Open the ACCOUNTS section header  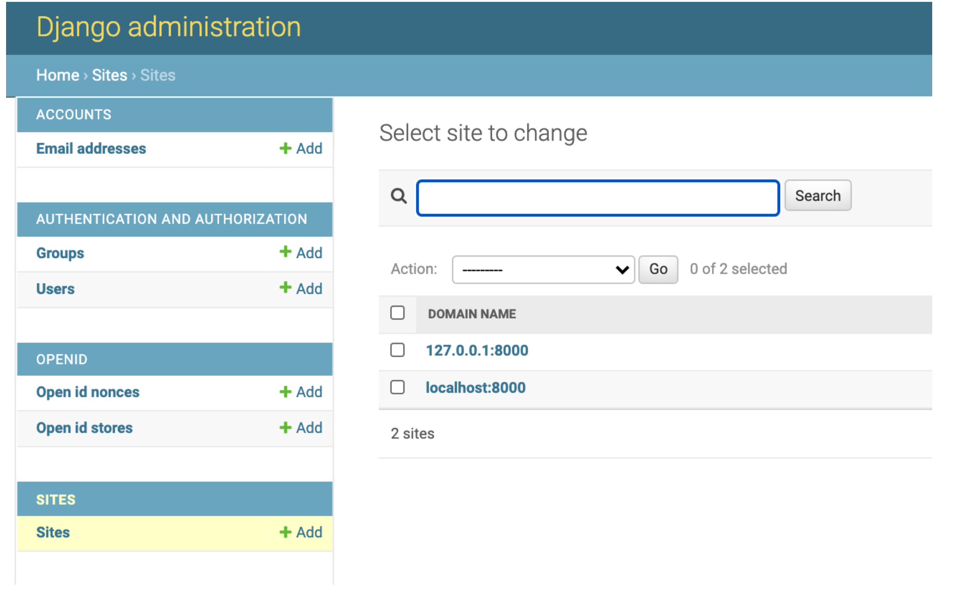74,114
